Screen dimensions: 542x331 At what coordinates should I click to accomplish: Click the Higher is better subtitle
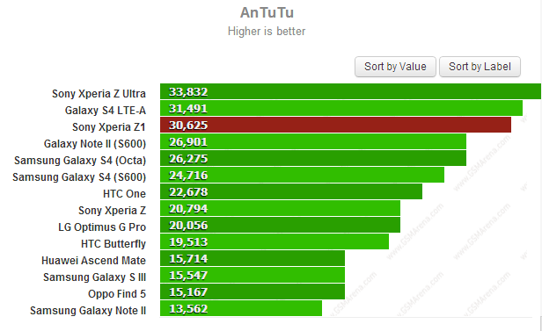click(x=267, y=32)
